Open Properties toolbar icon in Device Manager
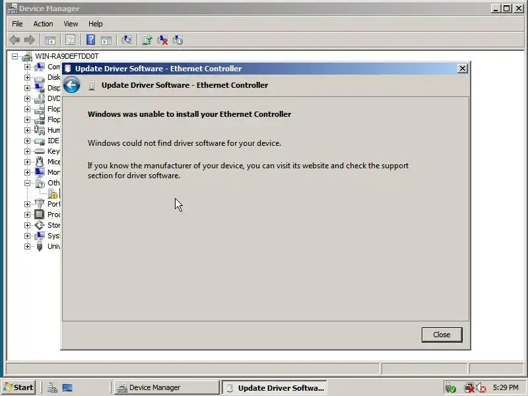This screenshot has width=528, height=396. pos(70,40)
